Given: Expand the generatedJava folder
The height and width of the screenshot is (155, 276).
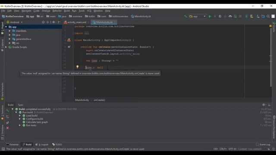Looking at the screenshot, I should (x=9, y=39).
